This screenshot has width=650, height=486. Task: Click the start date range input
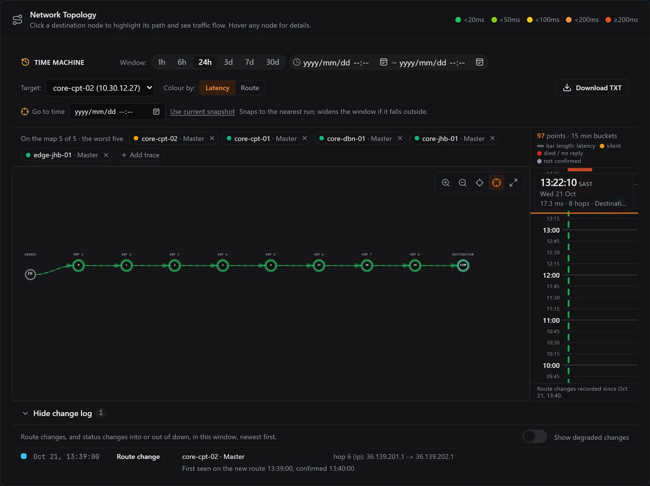pyautogui.click(x=340, y=62)
